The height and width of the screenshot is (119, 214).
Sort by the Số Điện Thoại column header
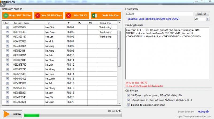pos(22,23)
